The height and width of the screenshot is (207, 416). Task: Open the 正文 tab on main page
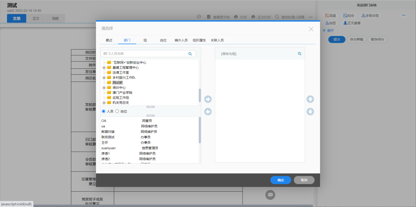tap(36, 18)
